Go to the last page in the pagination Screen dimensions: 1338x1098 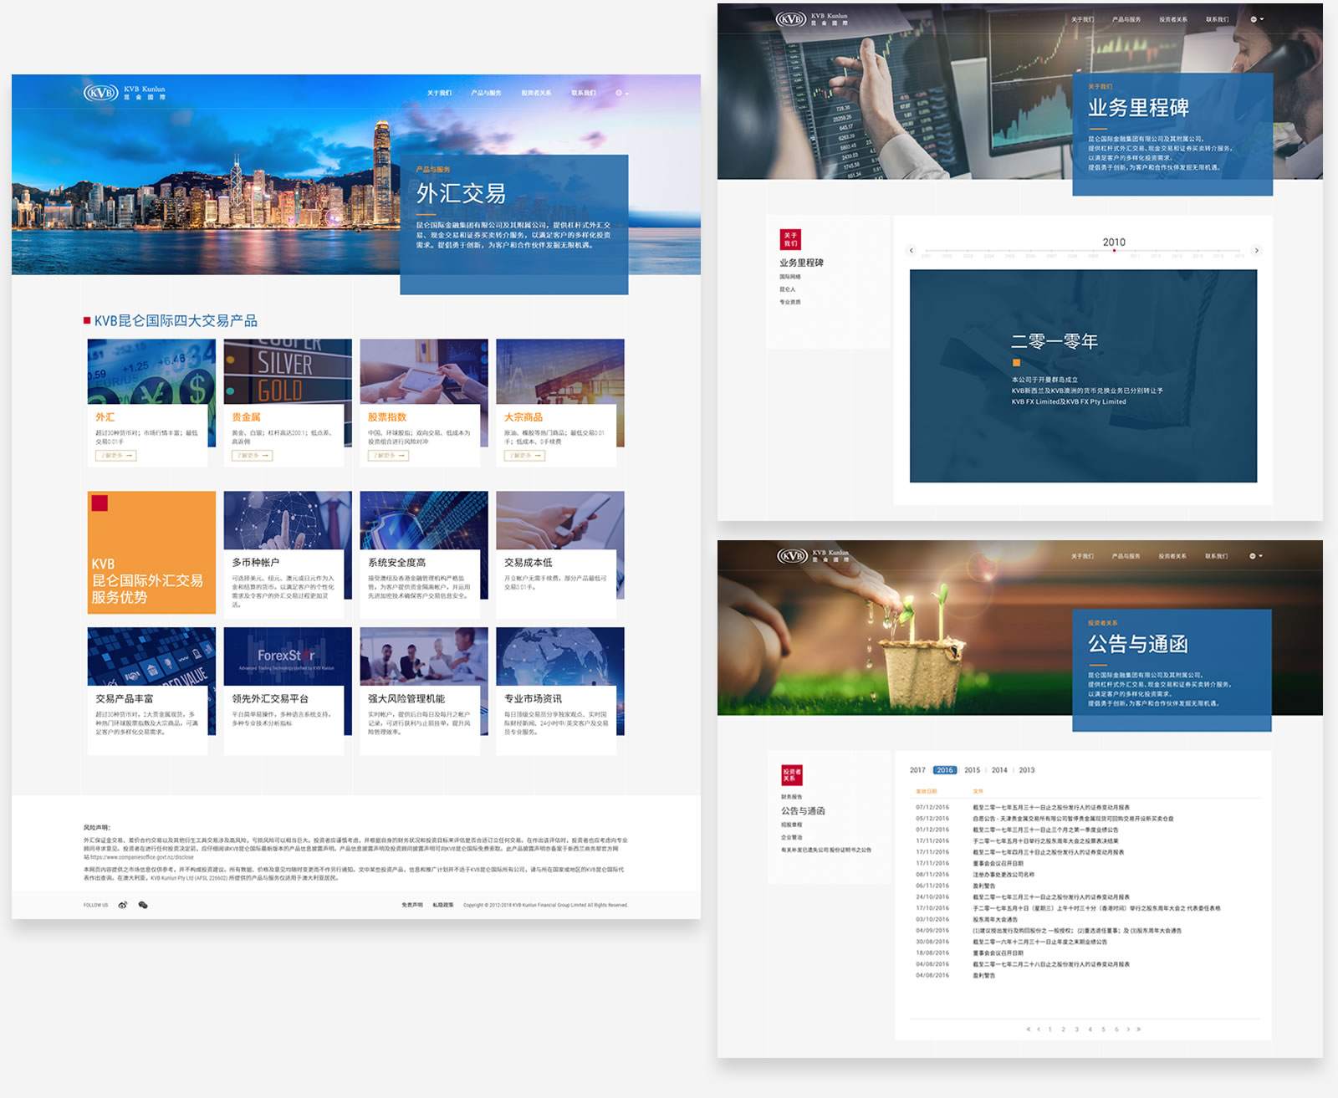point(1139,1029)
